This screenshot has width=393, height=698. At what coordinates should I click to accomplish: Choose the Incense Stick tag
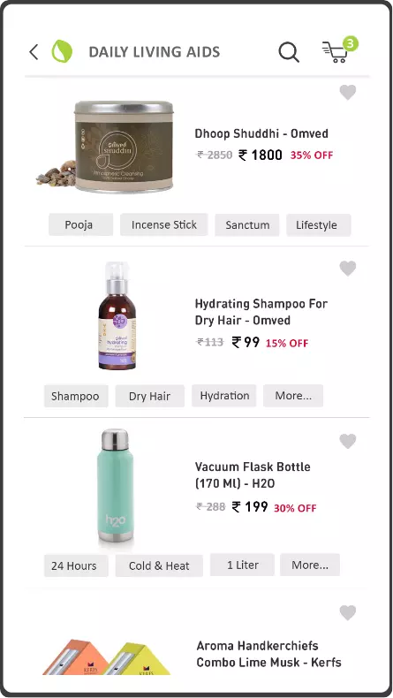tap(163, 224)
